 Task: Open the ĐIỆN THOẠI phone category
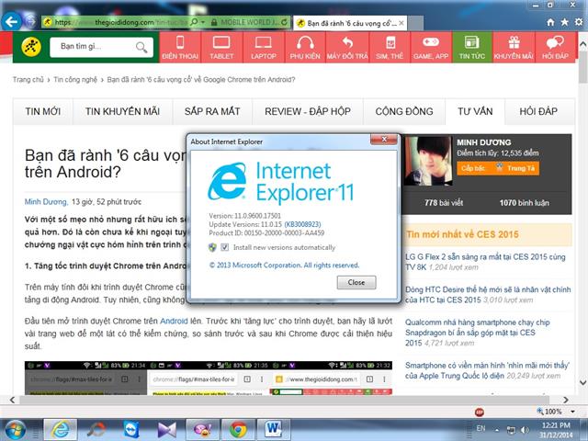pos(180,47)
